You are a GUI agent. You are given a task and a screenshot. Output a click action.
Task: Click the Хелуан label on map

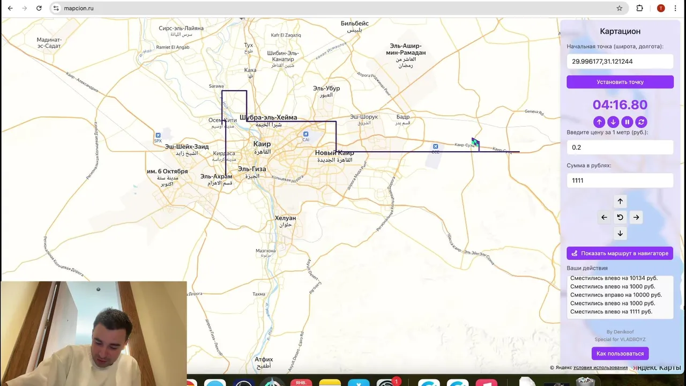click(285, 218)
